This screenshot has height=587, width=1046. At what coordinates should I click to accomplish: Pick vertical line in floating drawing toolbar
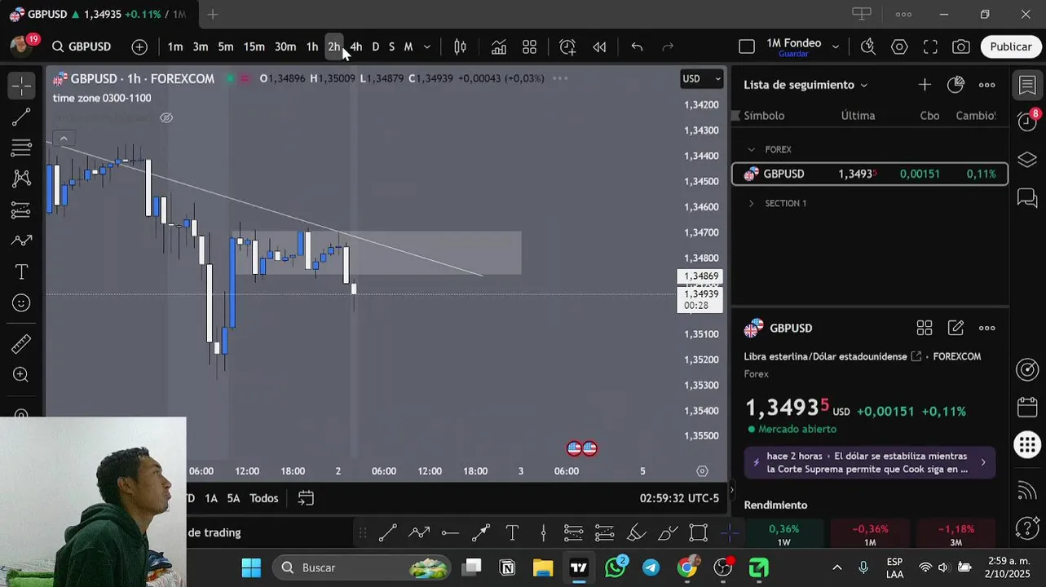(543, 533)
